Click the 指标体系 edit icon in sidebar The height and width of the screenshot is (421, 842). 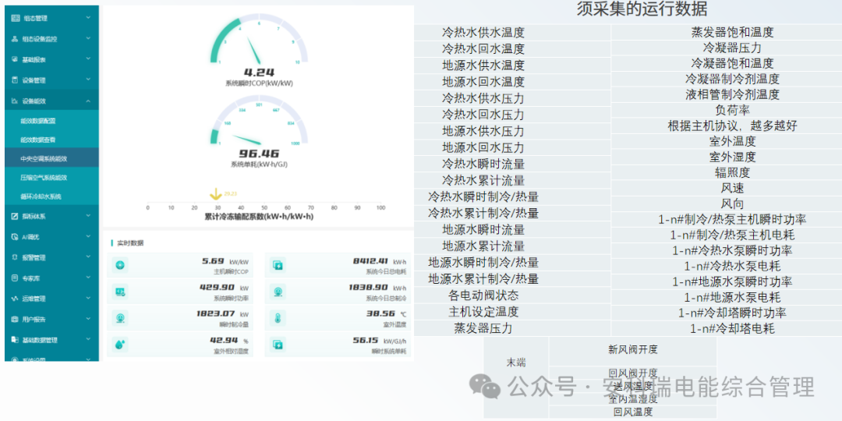point(15,217)
